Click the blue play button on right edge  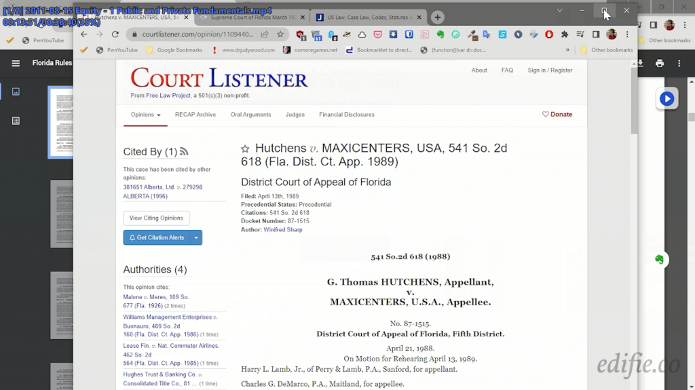[667, 99]
